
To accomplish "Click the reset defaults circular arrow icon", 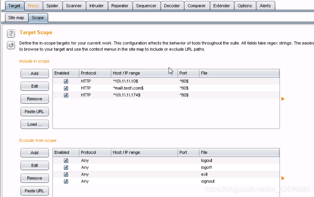I will click(x=11, y=45).
